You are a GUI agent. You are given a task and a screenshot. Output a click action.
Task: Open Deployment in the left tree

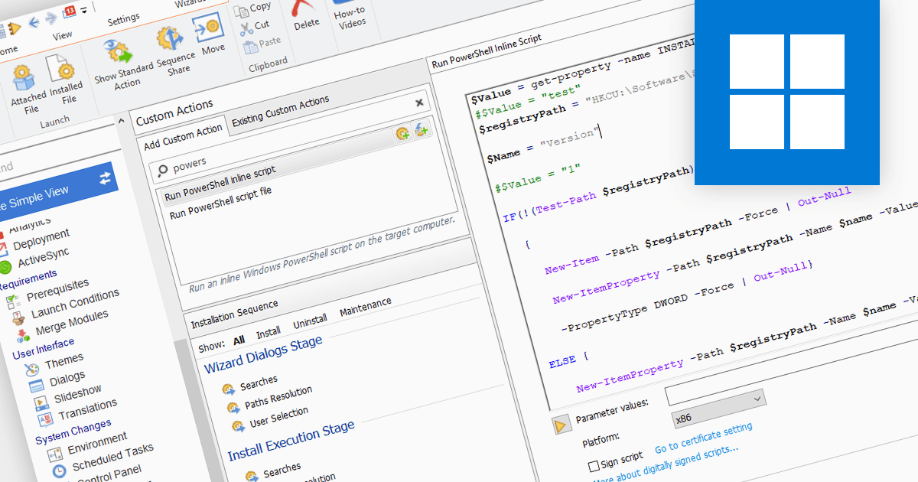[x=41, y=239]
